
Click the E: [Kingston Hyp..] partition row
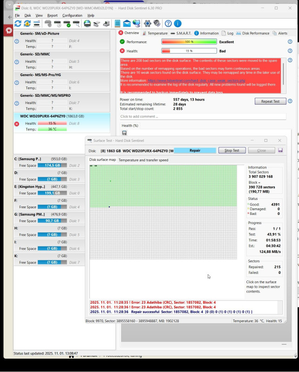click(49, 190)
